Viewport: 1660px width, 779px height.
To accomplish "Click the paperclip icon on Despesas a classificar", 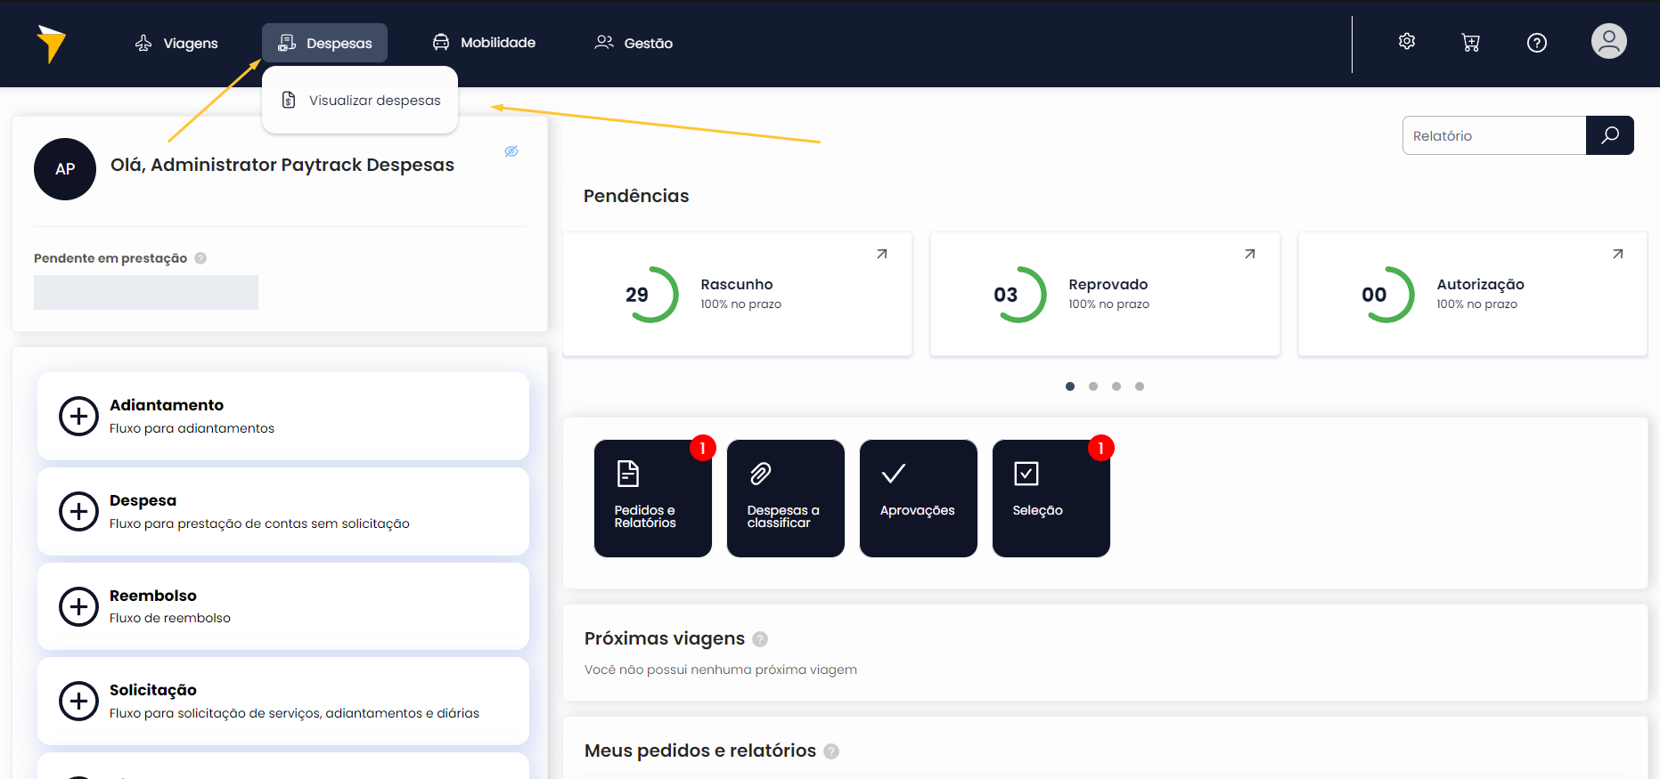I will 760,474.
